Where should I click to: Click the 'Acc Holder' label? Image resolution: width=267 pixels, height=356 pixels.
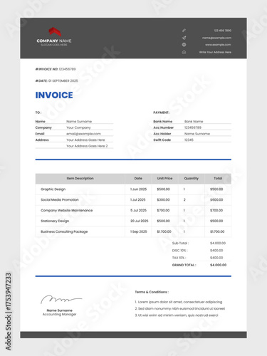[162, 134]
